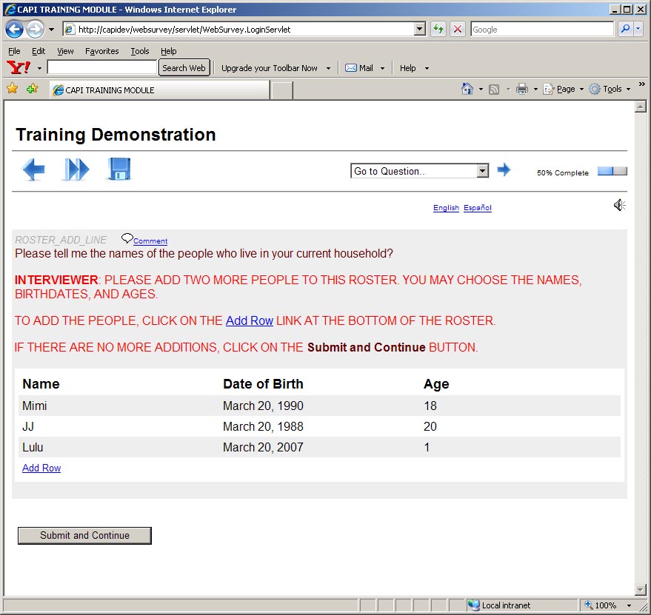
Task: Switch language via Español link
Action: pos(477,208)
